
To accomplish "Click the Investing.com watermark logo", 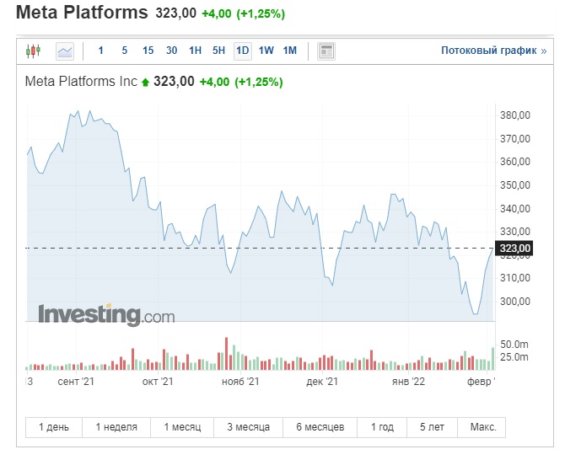I will tap(106, 315).
